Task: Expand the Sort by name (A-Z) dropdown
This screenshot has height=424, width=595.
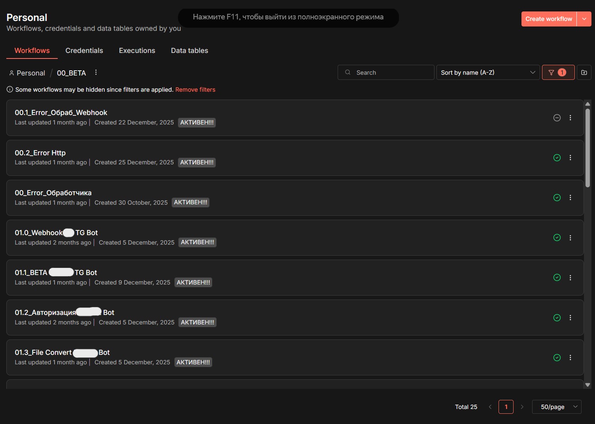Action: tap(488, 72)
